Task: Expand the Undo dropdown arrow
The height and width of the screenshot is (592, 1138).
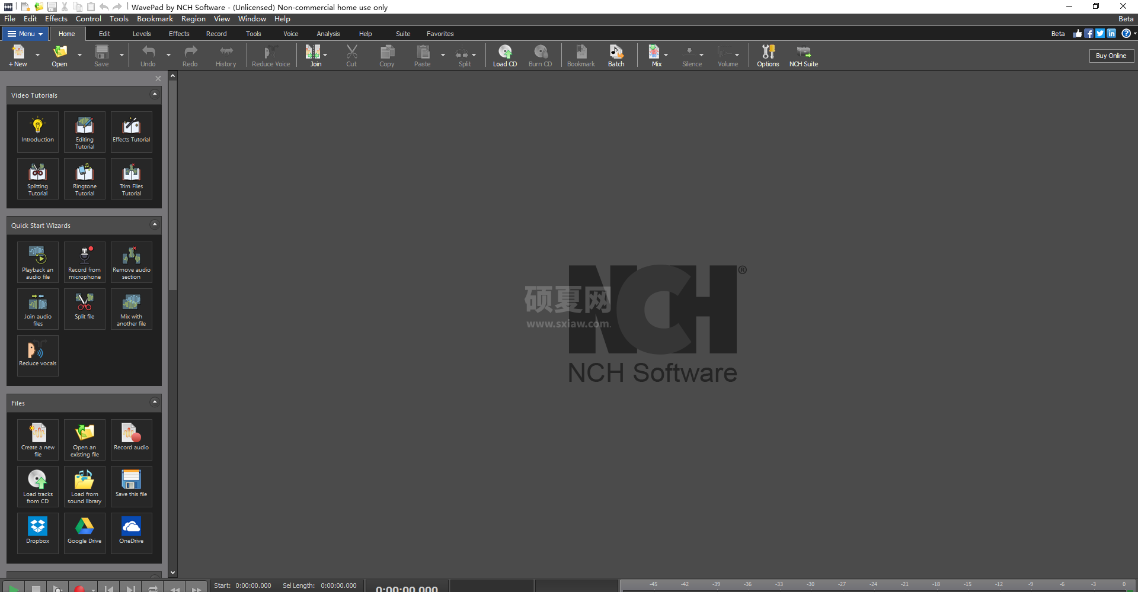Action: pyautogui.click(x=168, y=55)
